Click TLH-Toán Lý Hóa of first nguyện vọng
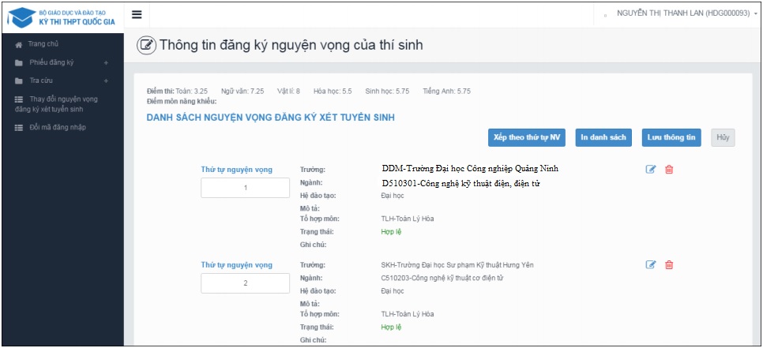 click(408, 219)
